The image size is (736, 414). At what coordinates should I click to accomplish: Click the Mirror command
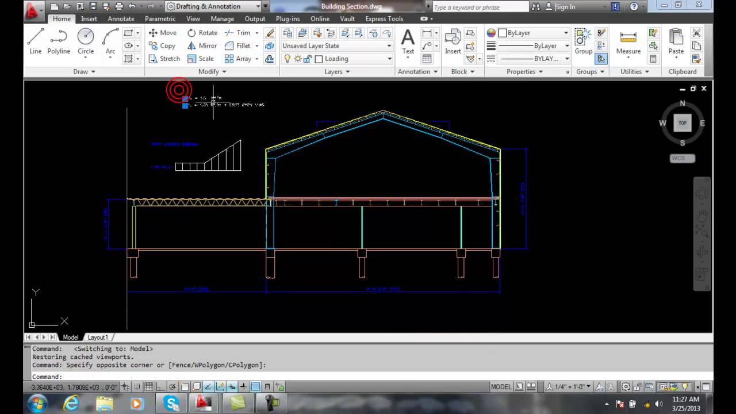tap(202, 45)
